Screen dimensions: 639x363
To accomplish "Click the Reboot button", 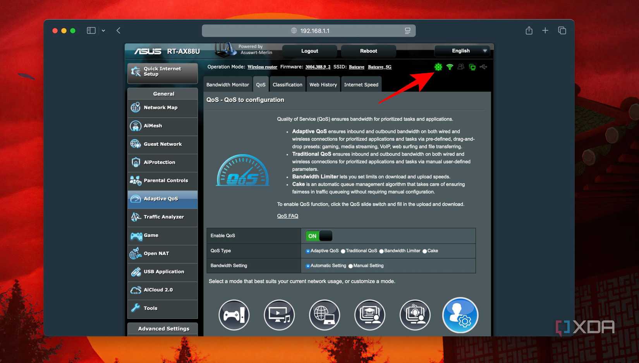I will pos(368,51).
